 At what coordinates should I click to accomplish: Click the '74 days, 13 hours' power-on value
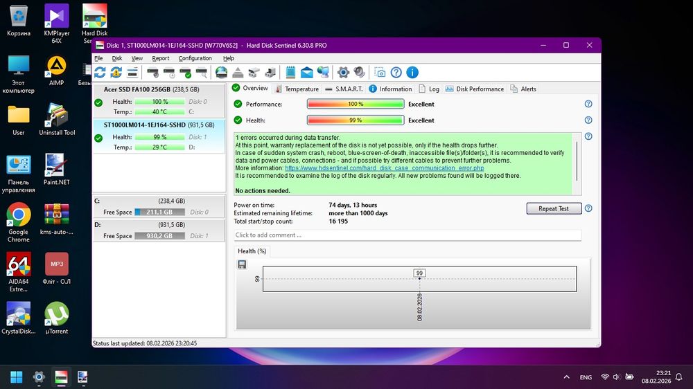(x=353, y=206)
